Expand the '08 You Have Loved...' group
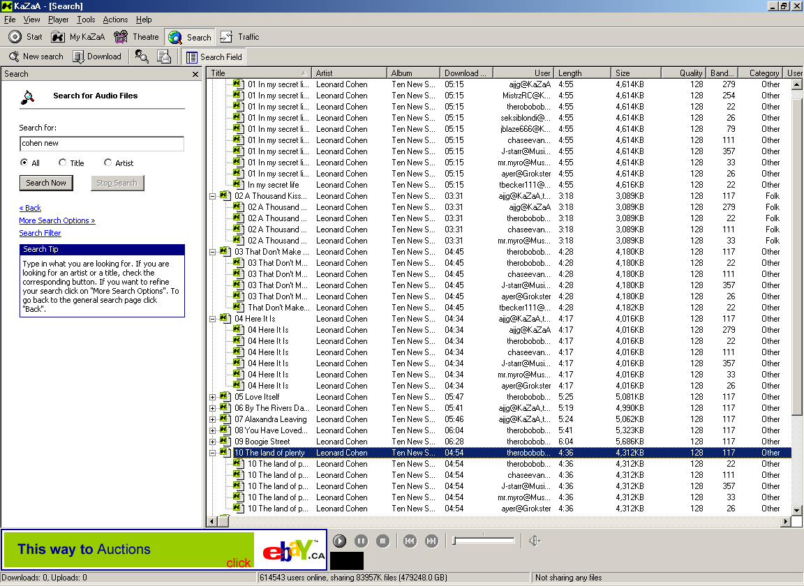The image size is (804, 586). pos(212,430)
